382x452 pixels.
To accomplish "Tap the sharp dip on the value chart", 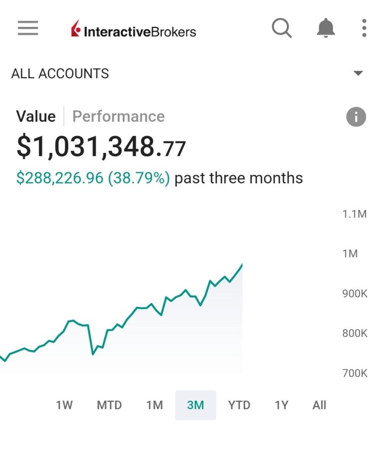I will [x=93, y=353].
